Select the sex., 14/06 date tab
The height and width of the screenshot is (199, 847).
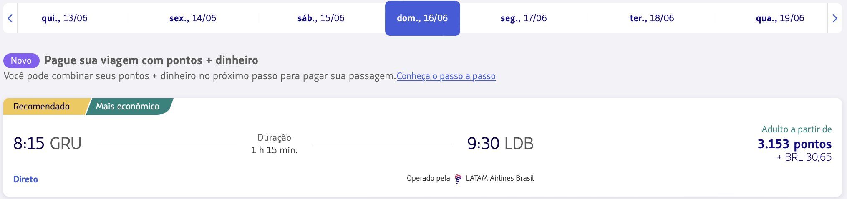click(193, 18)
